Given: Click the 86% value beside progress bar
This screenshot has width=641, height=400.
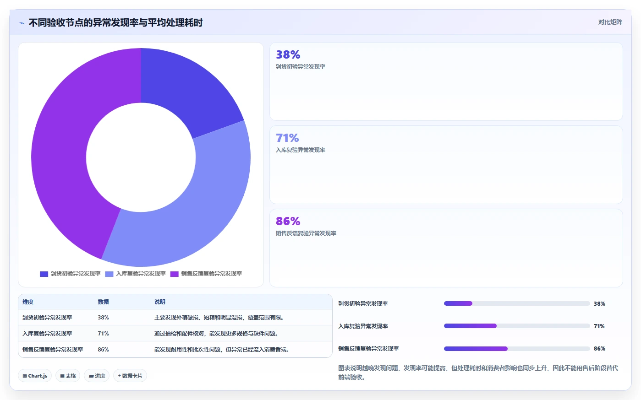Looking at the screenshot, I should [599, 349].
